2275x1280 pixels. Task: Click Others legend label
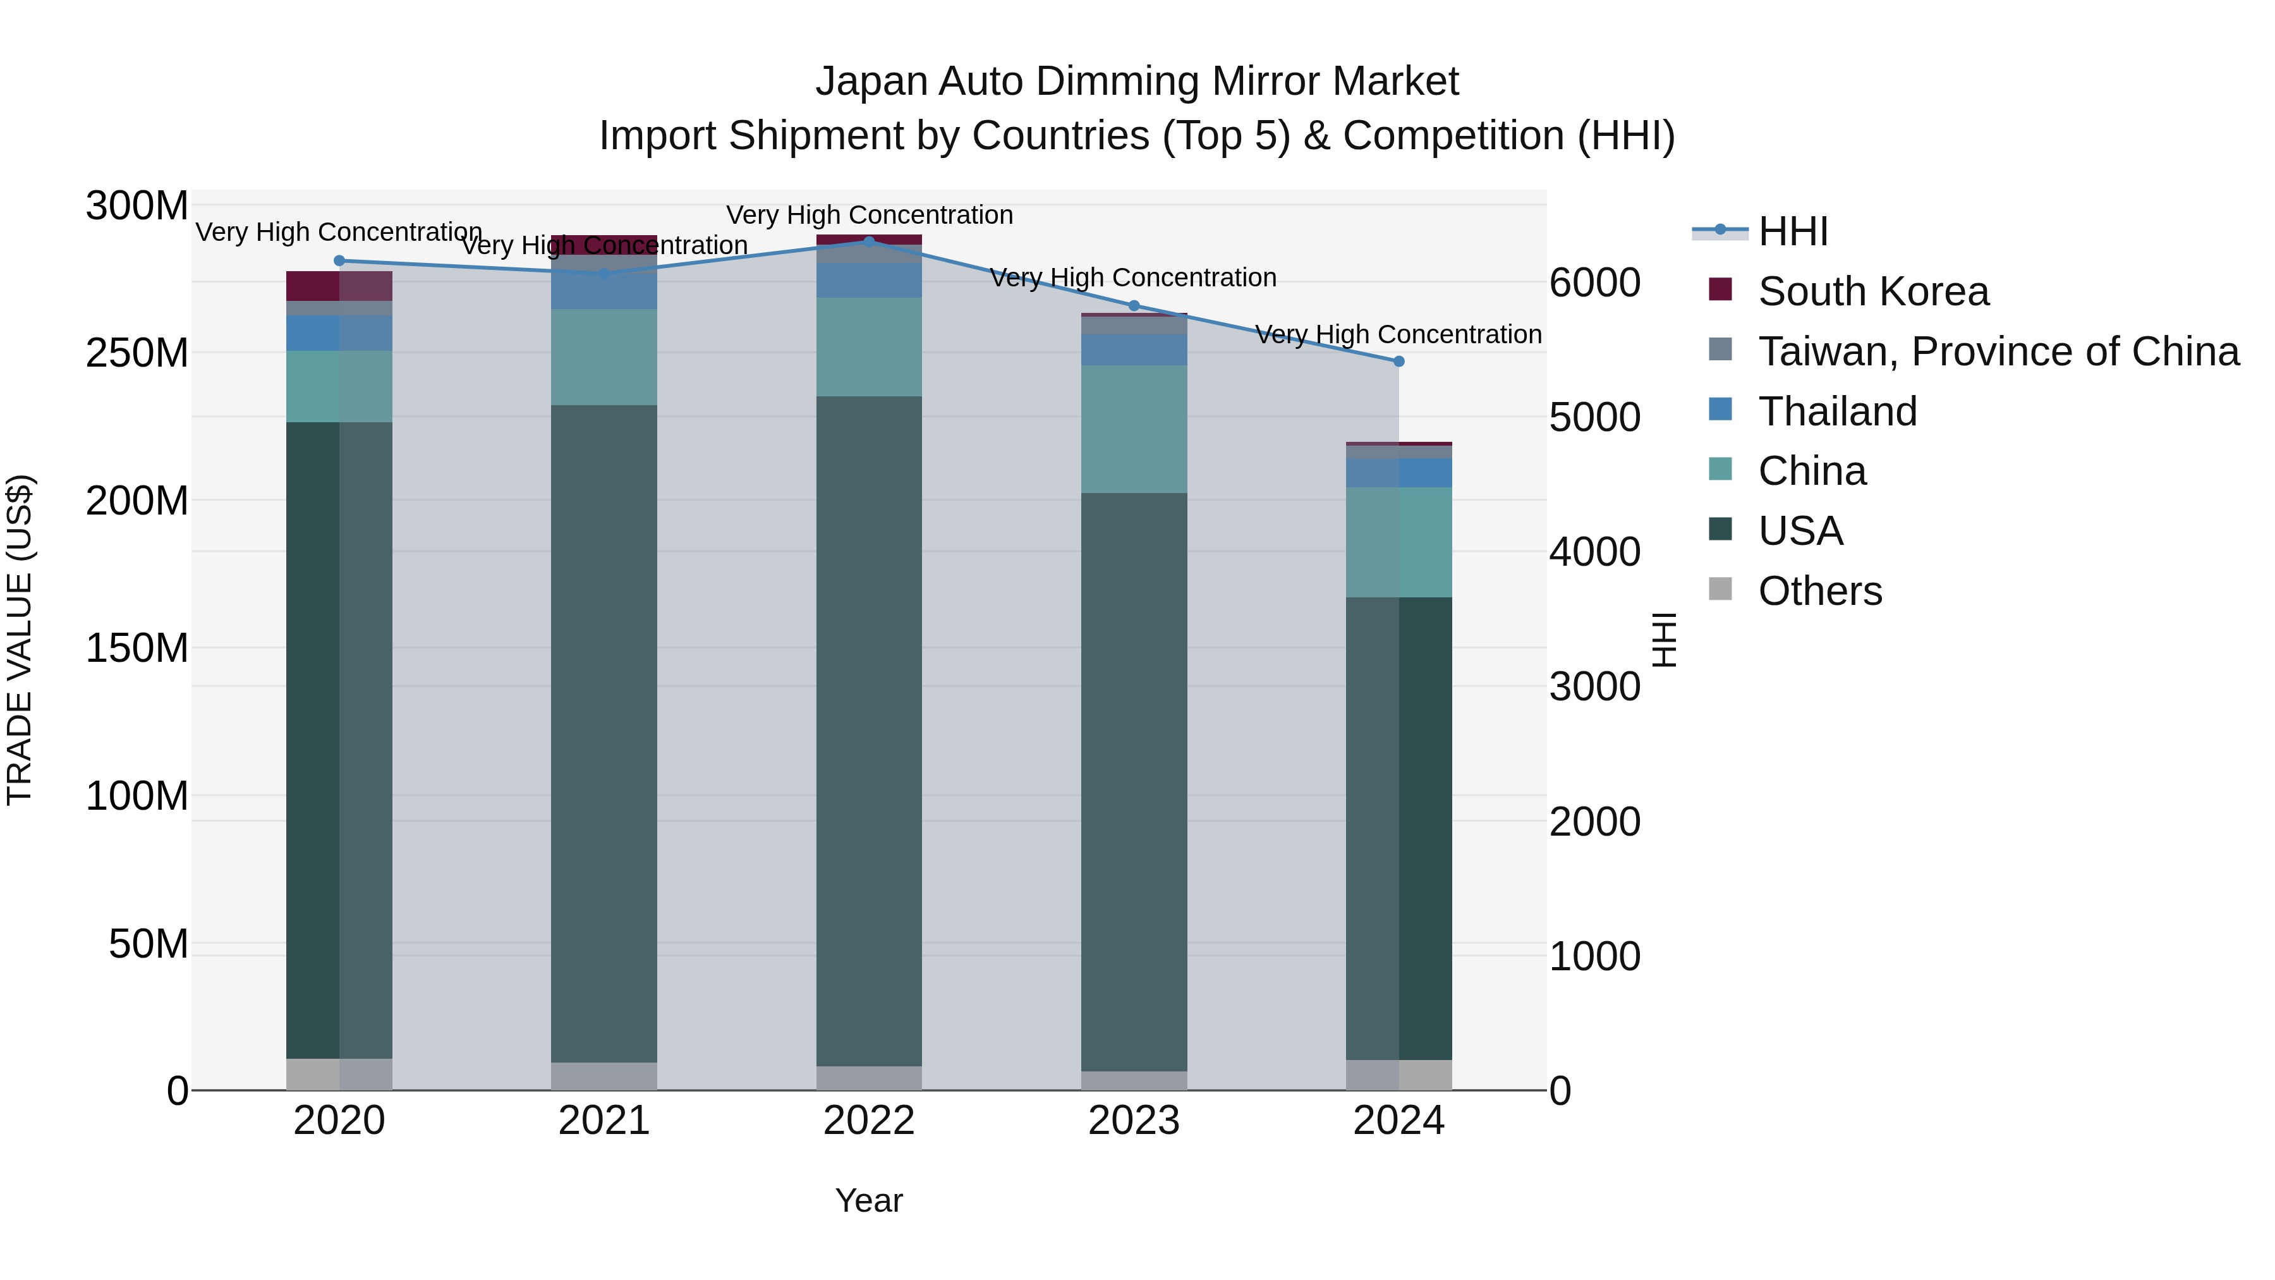click(x=1819, y=591)
